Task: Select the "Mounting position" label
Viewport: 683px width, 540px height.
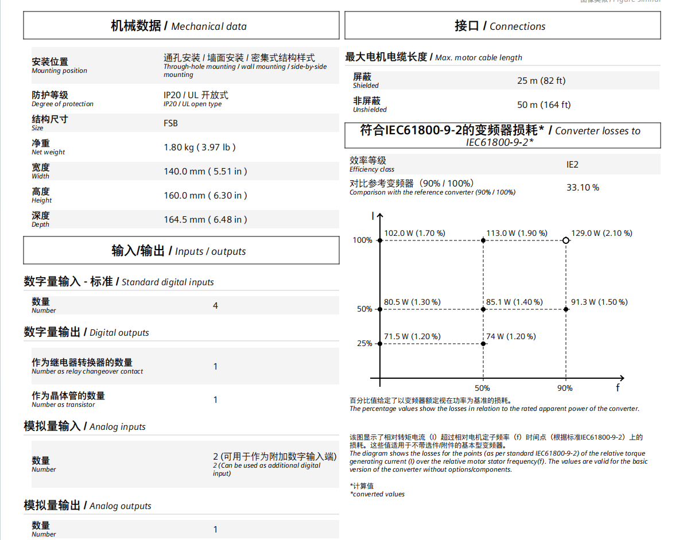Action: [59, 71]
